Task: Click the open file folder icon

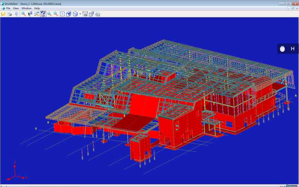Action: point(3,14)
